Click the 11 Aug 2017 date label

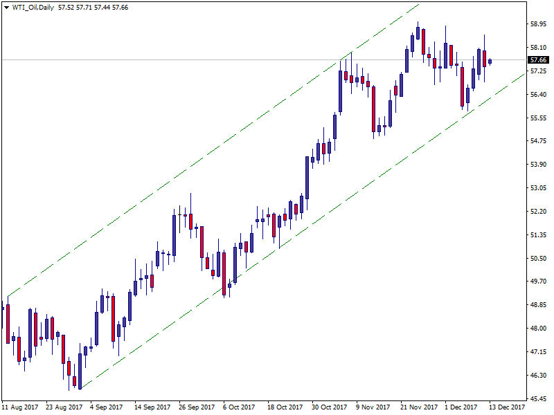click(21, 407)
